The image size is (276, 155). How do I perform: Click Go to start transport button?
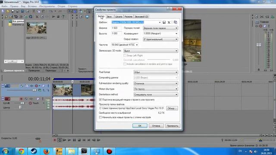point(84,140)
